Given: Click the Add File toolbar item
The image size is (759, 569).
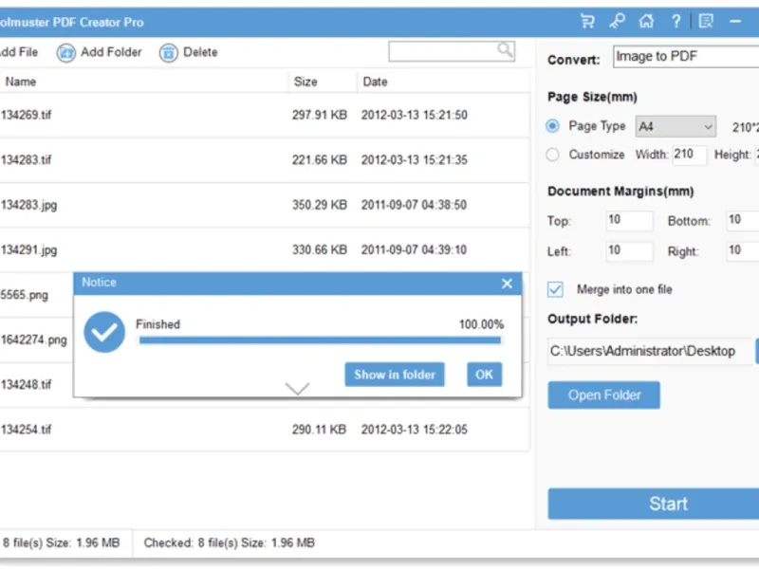Looking at the screenshot, I should tap(18, 52).
